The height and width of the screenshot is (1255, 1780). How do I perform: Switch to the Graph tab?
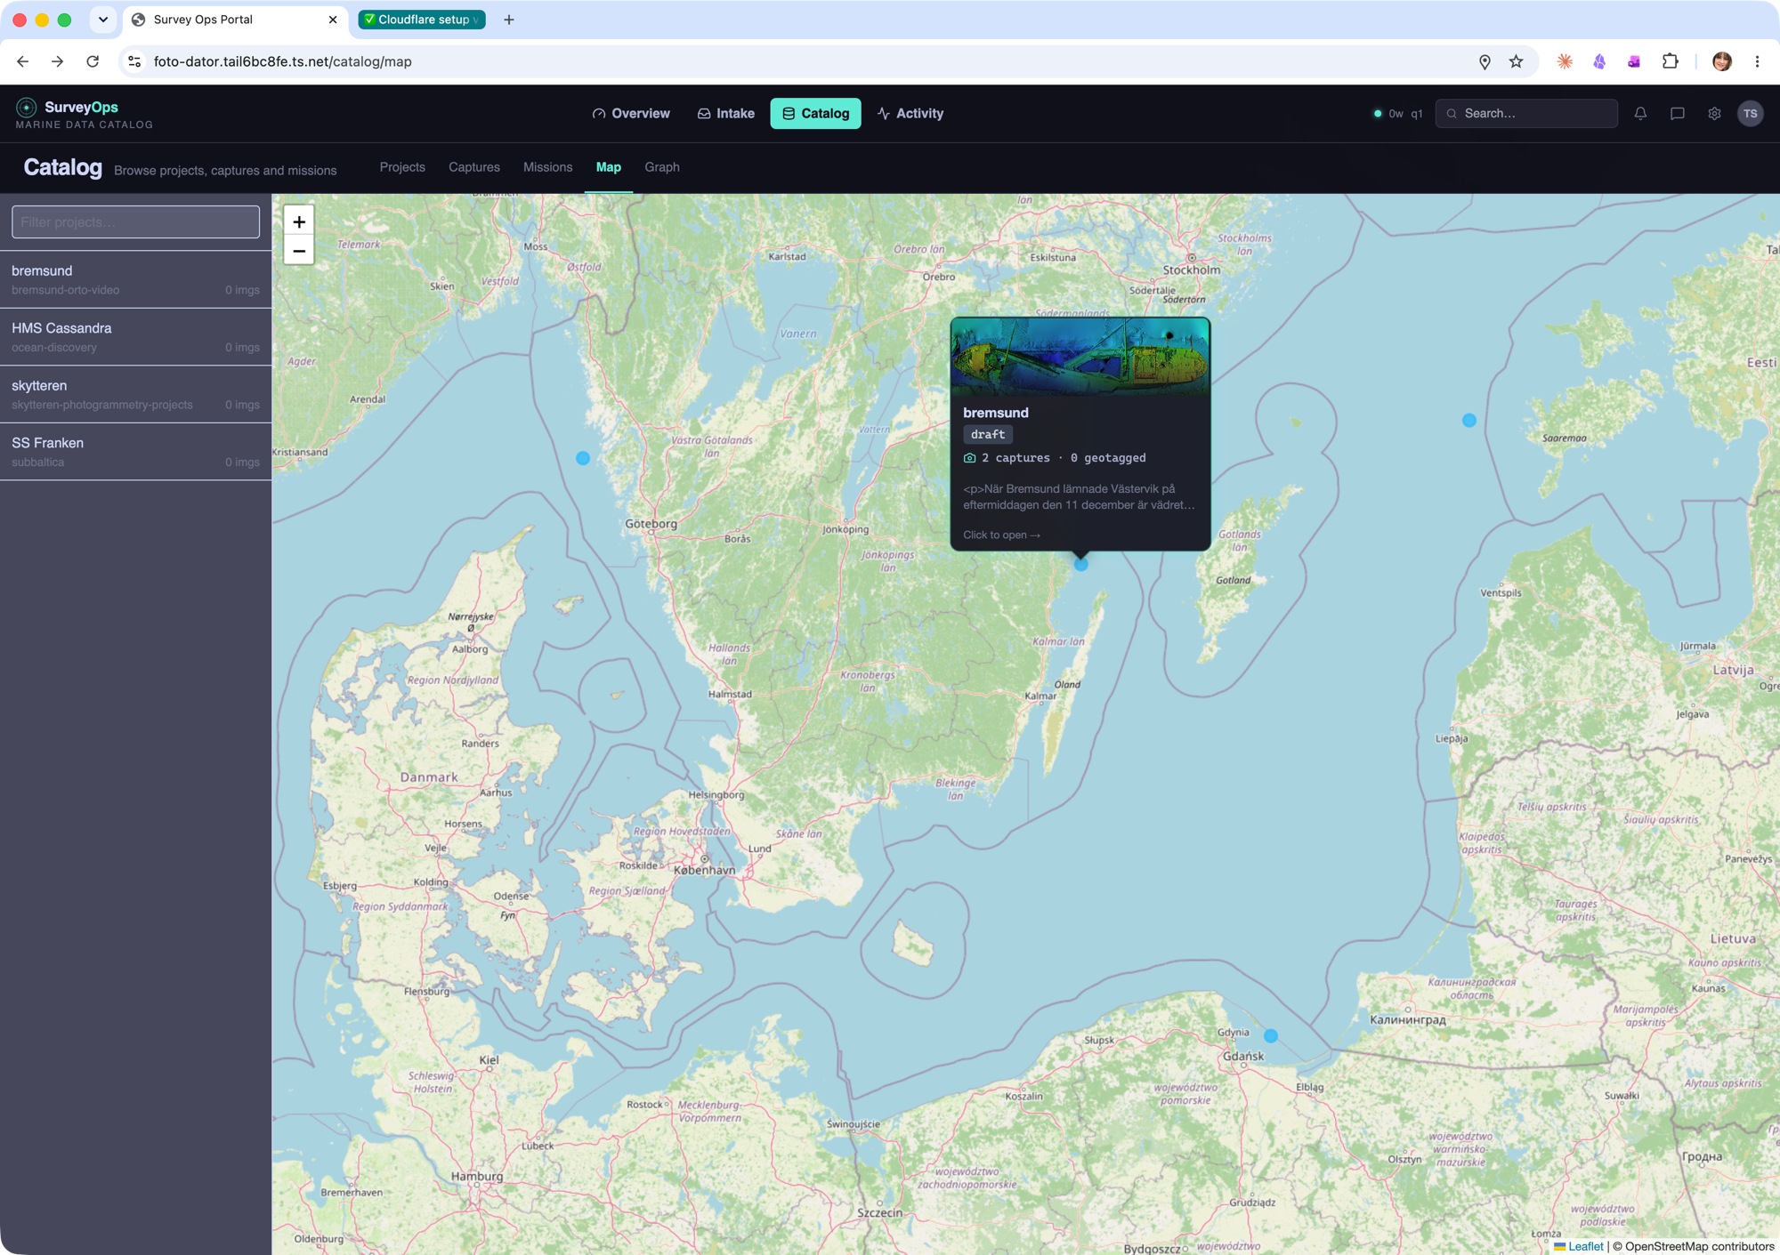662,167
